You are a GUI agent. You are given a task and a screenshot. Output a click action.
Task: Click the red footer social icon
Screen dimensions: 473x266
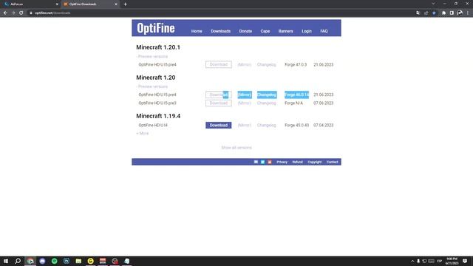point(270,162)
